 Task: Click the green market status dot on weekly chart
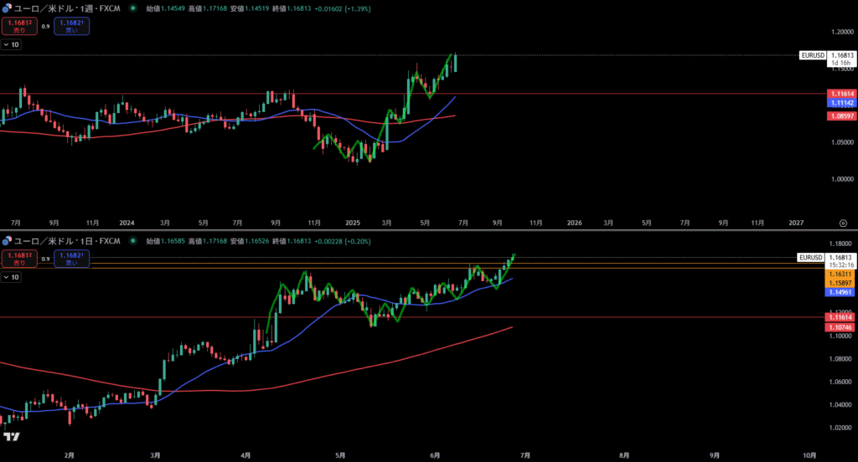pos(133,8)
